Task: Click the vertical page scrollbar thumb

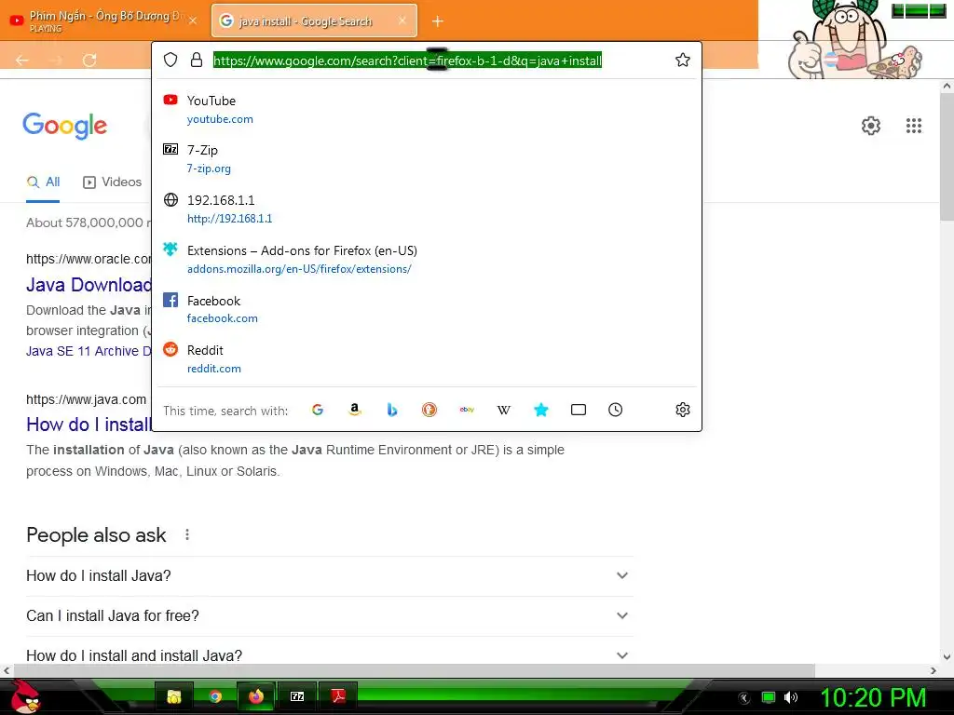Action: click(x=947, y=157)
